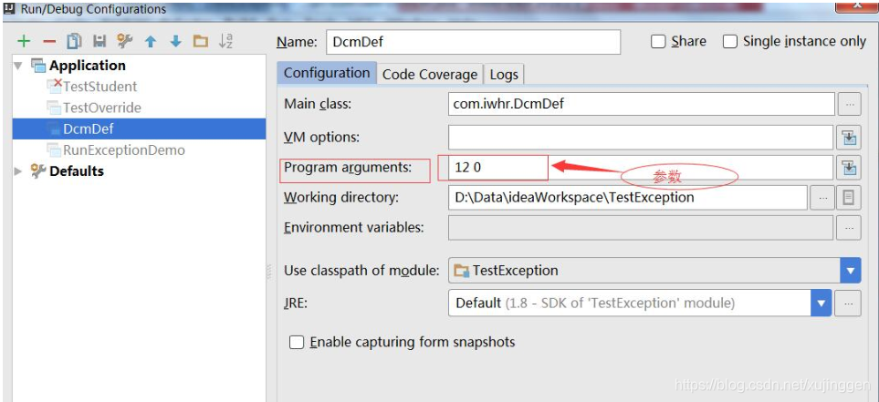Screen dimensions: 879x402
Task: Select the TestStudent configuration
Action: point(99,87)
